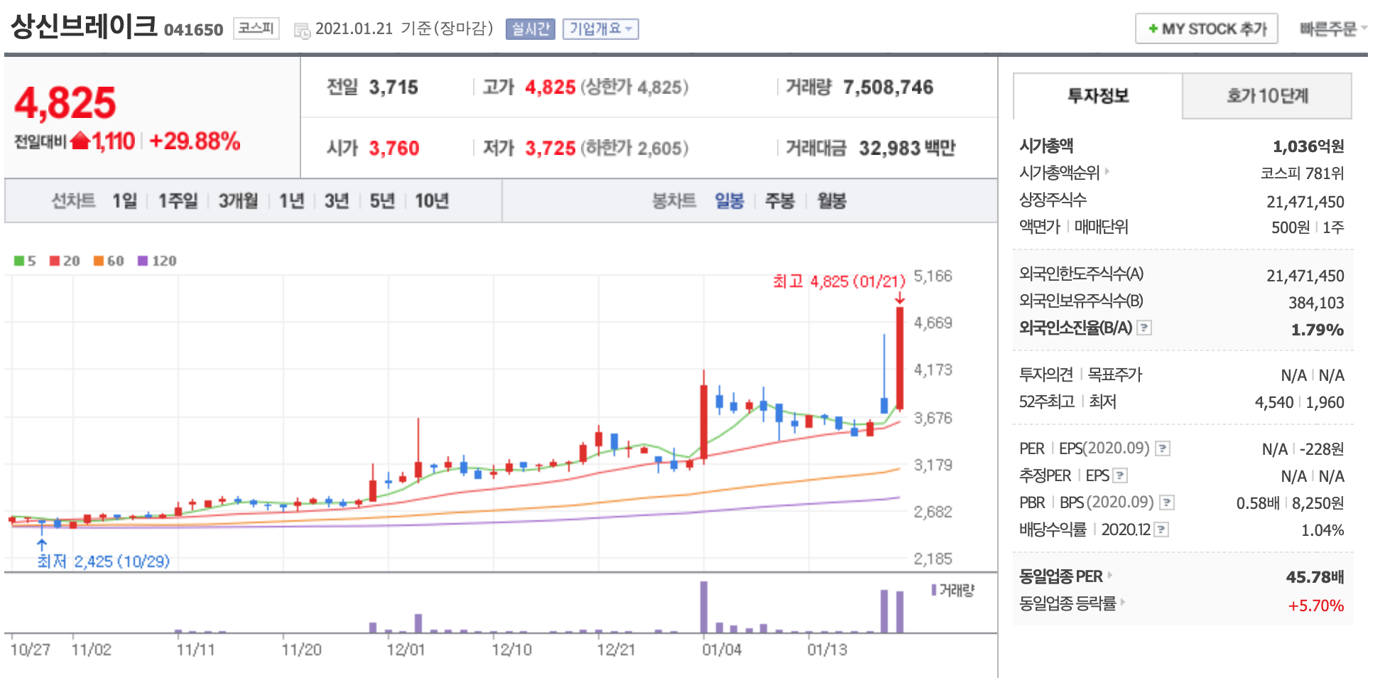Open the 빠른주문 dropdown
The height and width of the screenshot is (678, 1385).
point(1333,28)
